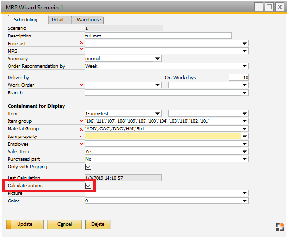288x238 pixels.
Task: Click the Delete button
Action: pos(98,224)
